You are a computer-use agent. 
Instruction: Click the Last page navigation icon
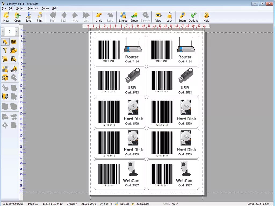coord(86,17)
